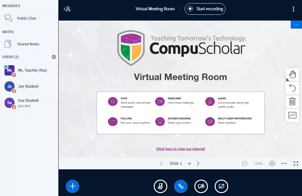The height and width of the screenshot is (196, 302).
Task: Toggle the user list panel icon
Action: tap(67, 9)
